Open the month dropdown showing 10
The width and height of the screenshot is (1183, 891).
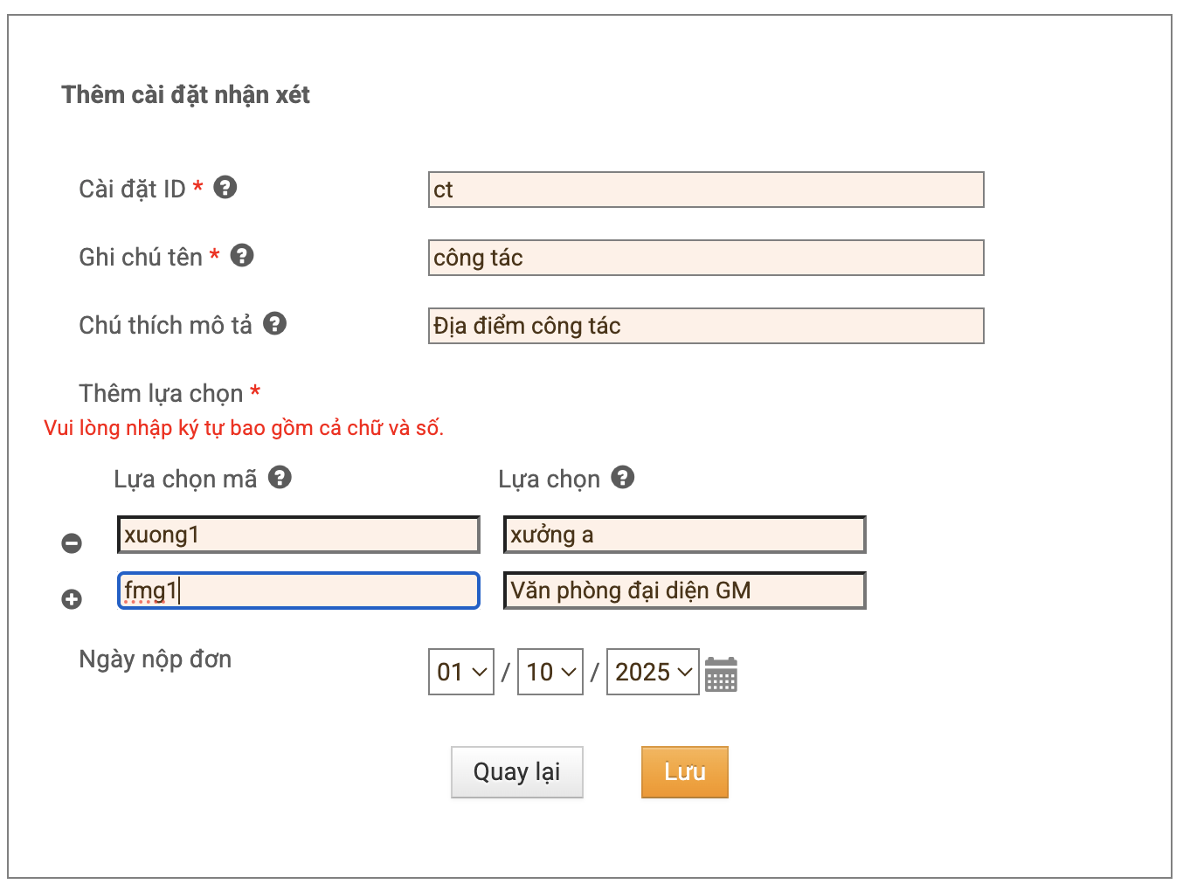pos(550,672)
